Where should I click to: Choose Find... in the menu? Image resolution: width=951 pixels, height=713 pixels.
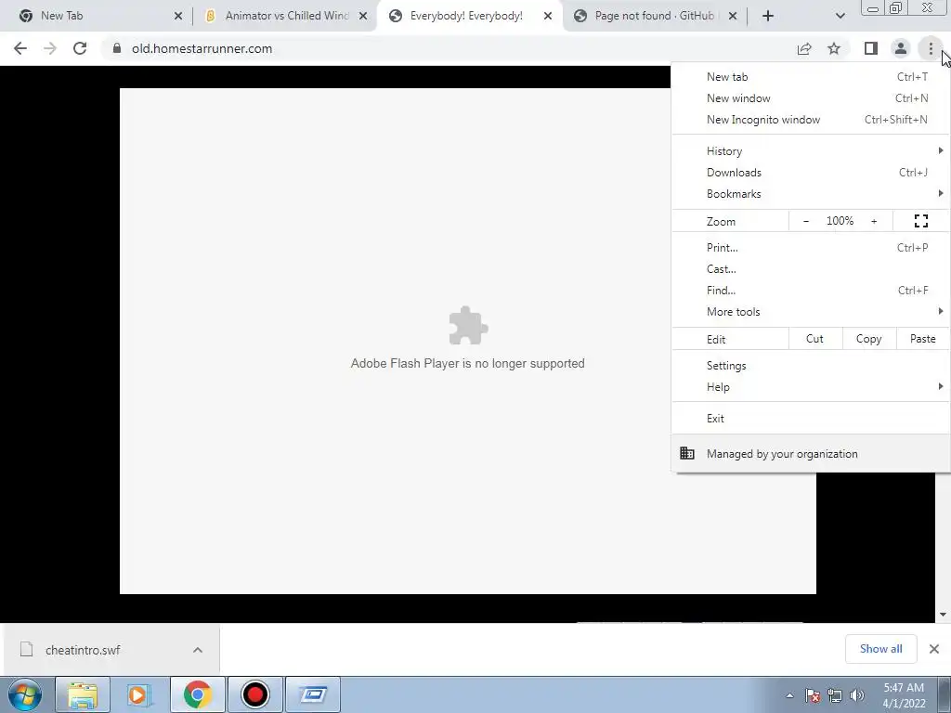[810, 291]
